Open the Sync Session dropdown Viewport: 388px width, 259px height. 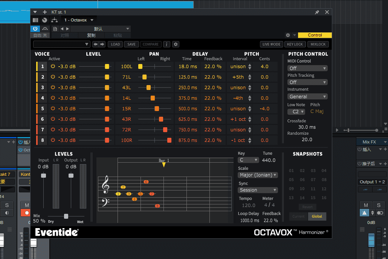point(258,190)
